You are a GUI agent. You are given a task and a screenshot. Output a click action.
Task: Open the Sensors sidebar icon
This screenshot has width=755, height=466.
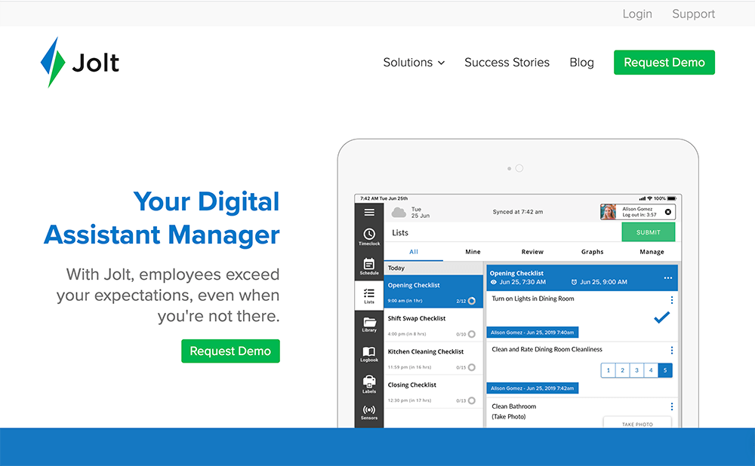369,412
